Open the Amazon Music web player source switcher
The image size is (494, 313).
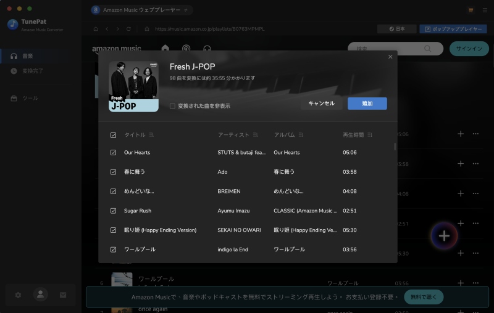coord(142,10)
